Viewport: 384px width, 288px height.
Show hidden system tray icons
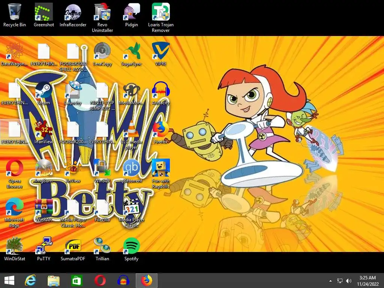[x=331, y=281]
